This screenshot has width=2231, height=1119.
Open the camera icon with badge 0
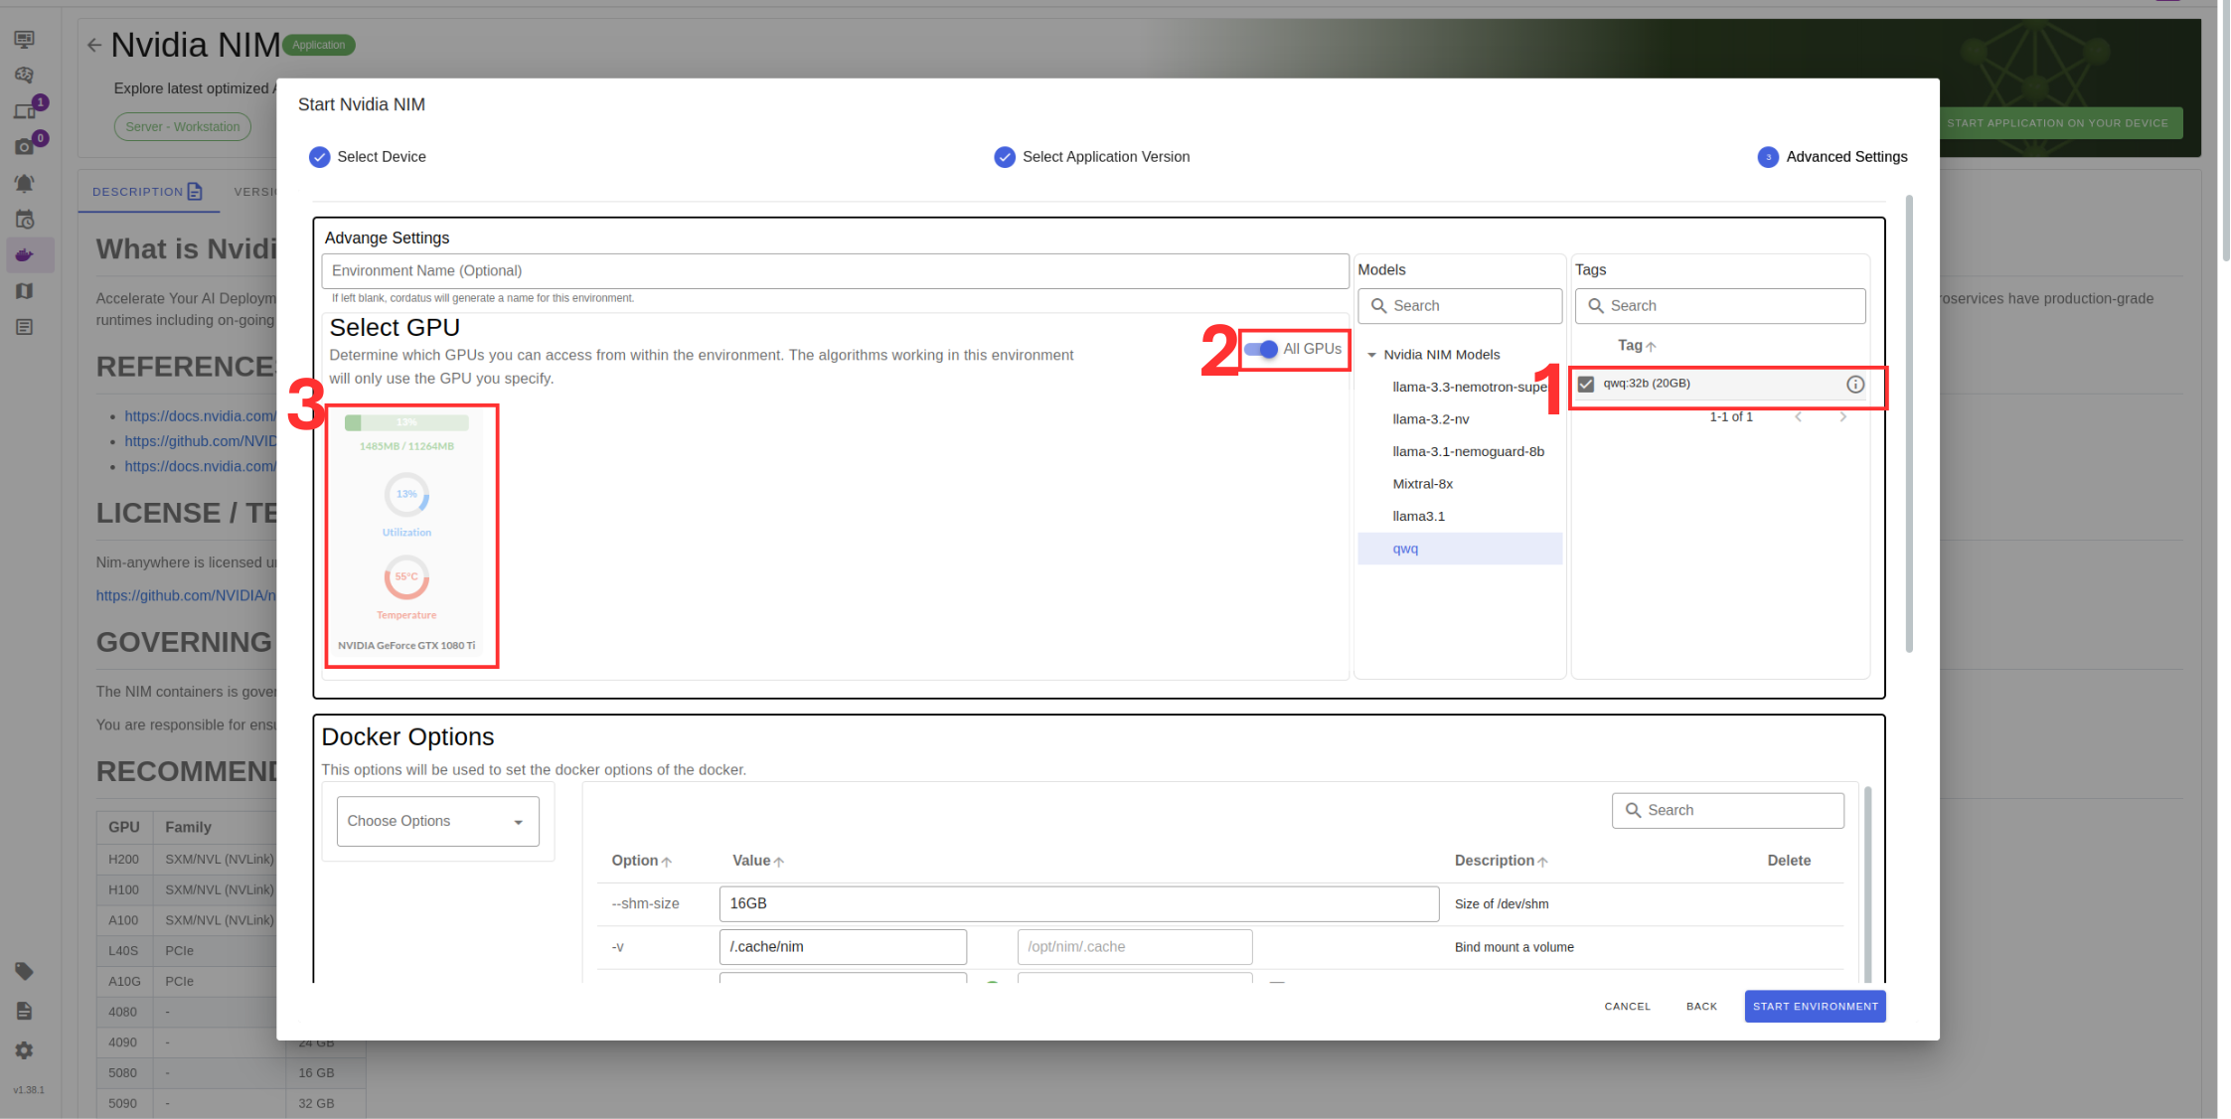tap(25, 147)
